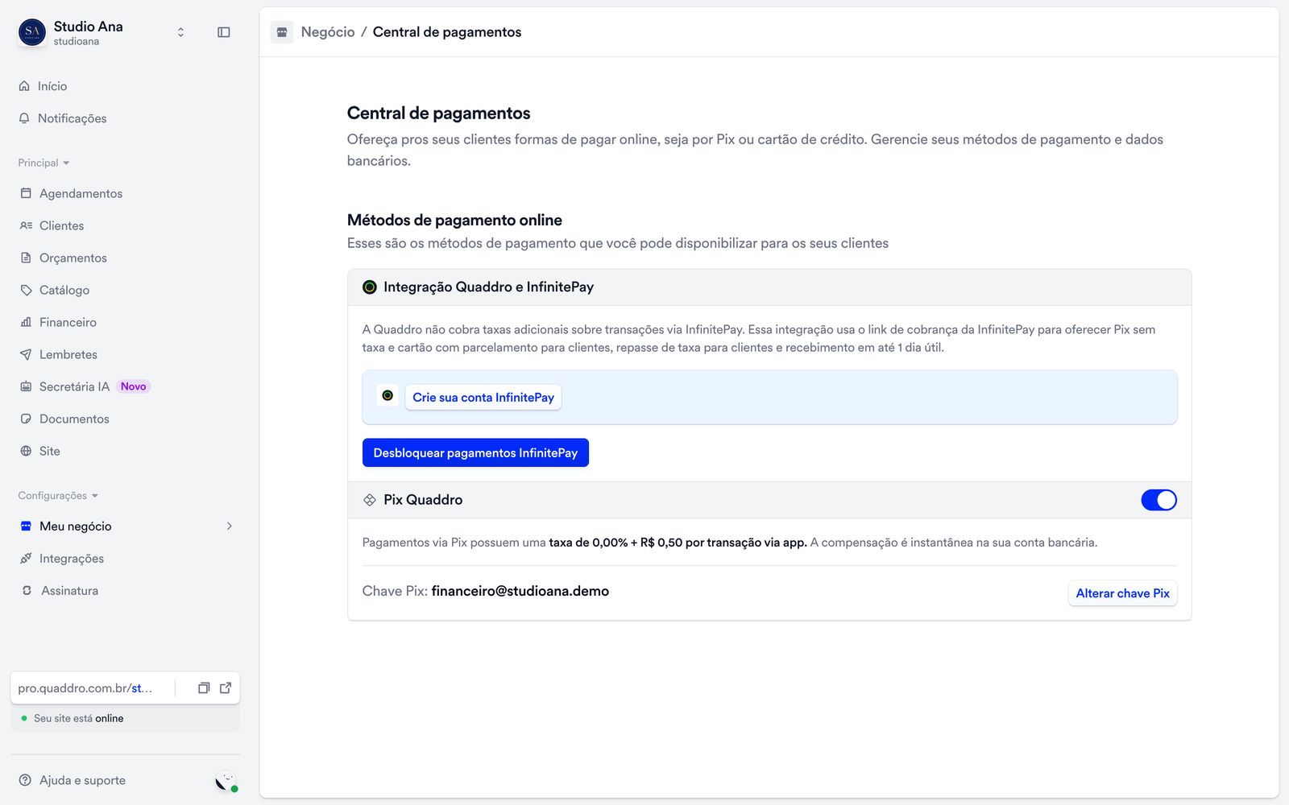Expand the Meu negócio chevron arrow
This screenshot has width=1289, height=805.
coord(230,526)
